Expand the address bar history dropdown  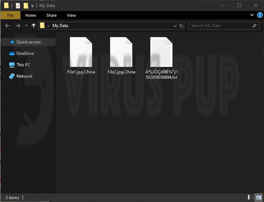(175, 26)
